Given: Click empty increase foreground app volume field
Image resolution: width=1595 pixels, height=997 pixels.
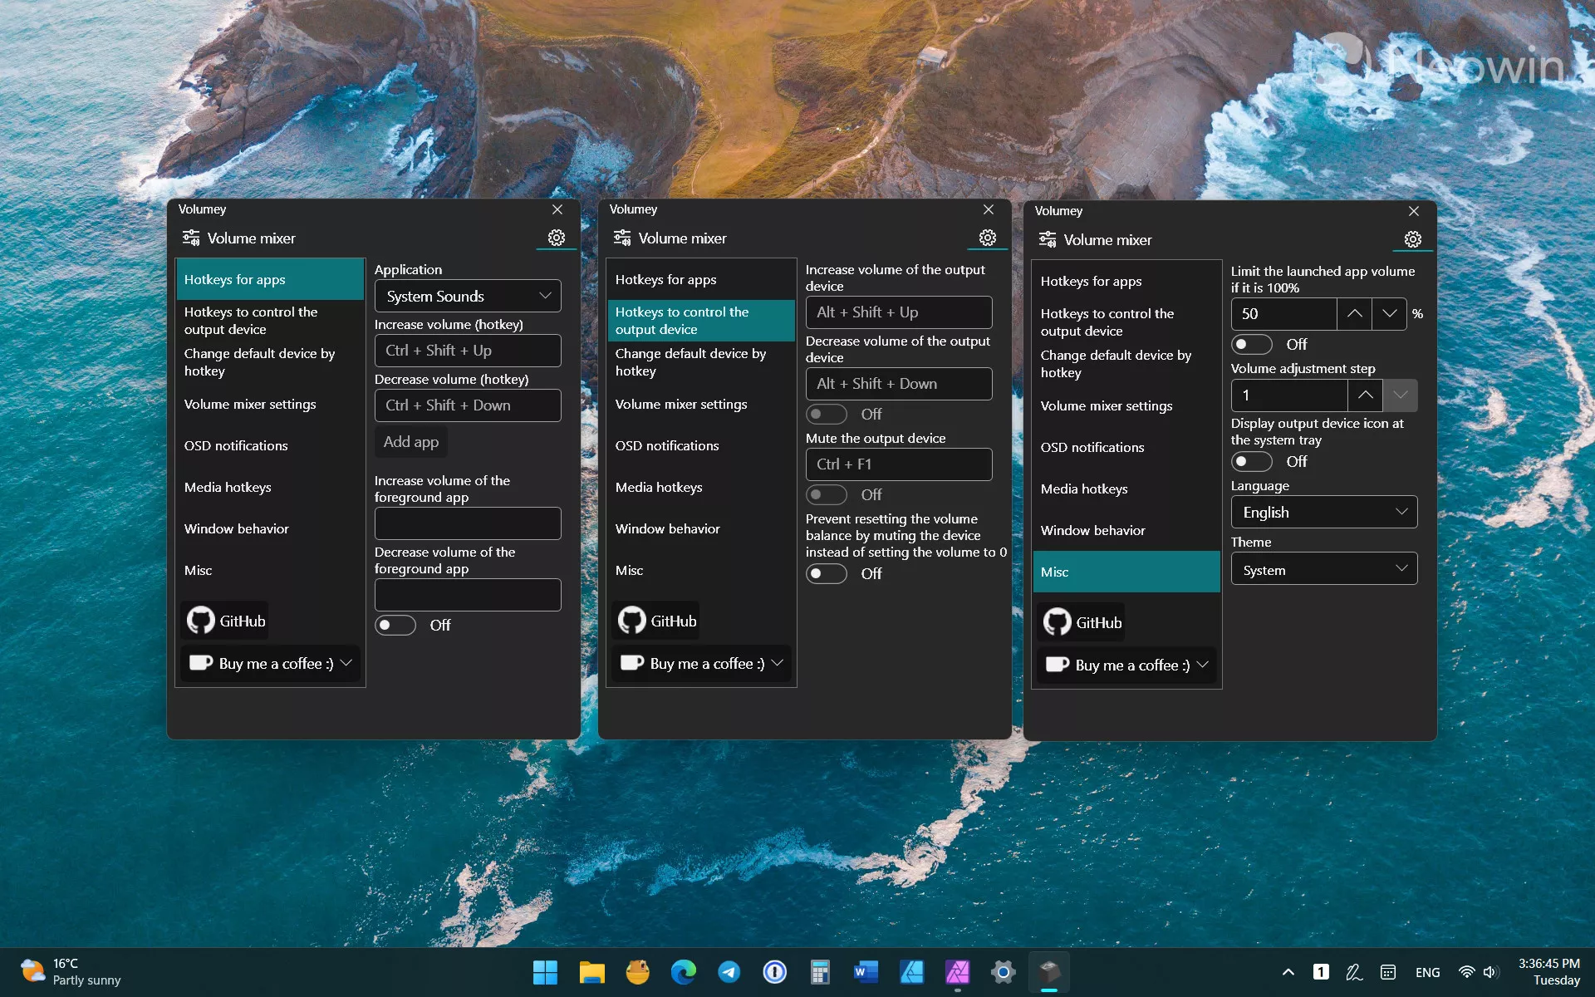Looking at the screenshot, I should [468, 523].
